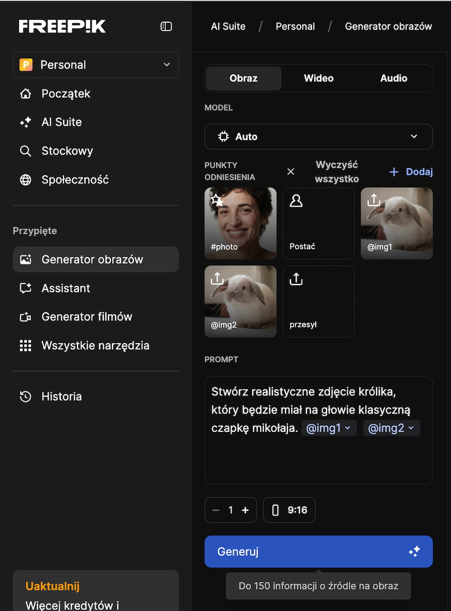Switch to the Audio tab

pos(393,78)
